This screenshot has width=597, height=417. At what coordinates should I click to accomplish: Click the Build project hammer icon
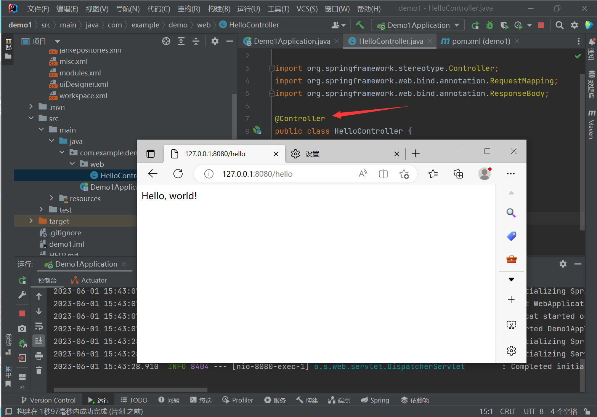click(x=360, y=25)
